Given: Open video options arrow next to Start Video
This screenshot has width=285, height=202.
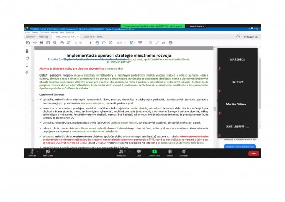Looking at the screenshot, I should tap(54, 151).
